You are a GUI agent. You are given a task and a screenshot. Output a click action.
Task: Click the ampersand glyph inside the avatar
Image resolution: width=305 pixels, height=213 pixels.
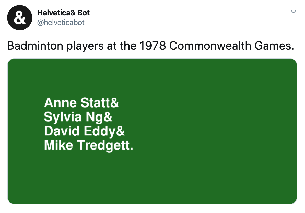[20, 18]
